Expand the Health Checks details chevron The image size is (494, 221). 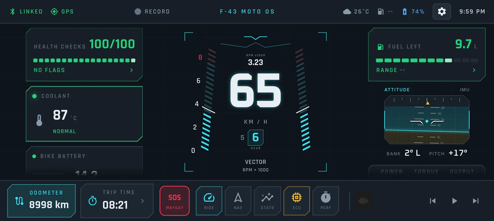tap(132, 70)
